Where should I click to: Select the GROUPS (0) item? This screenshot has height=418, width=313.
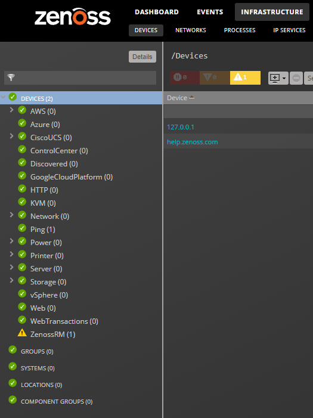click(37, 351)
